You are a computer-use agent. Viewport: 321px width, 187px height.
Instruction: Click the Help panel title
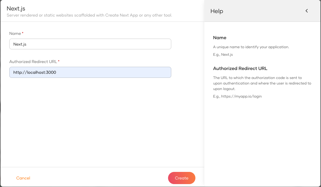click(x=217, y=11)
